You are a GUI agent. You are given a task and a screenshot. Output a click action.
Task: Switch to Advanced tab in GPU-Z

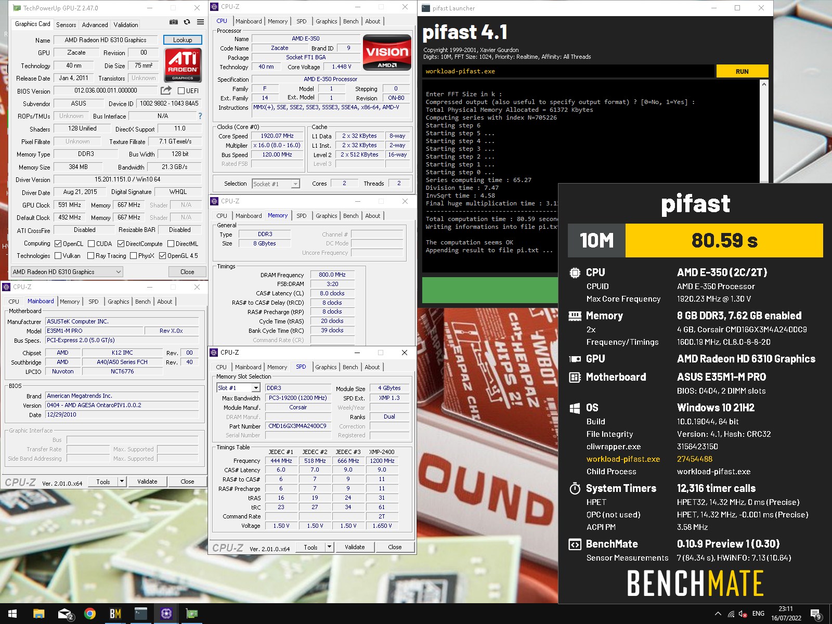[95, 24]
